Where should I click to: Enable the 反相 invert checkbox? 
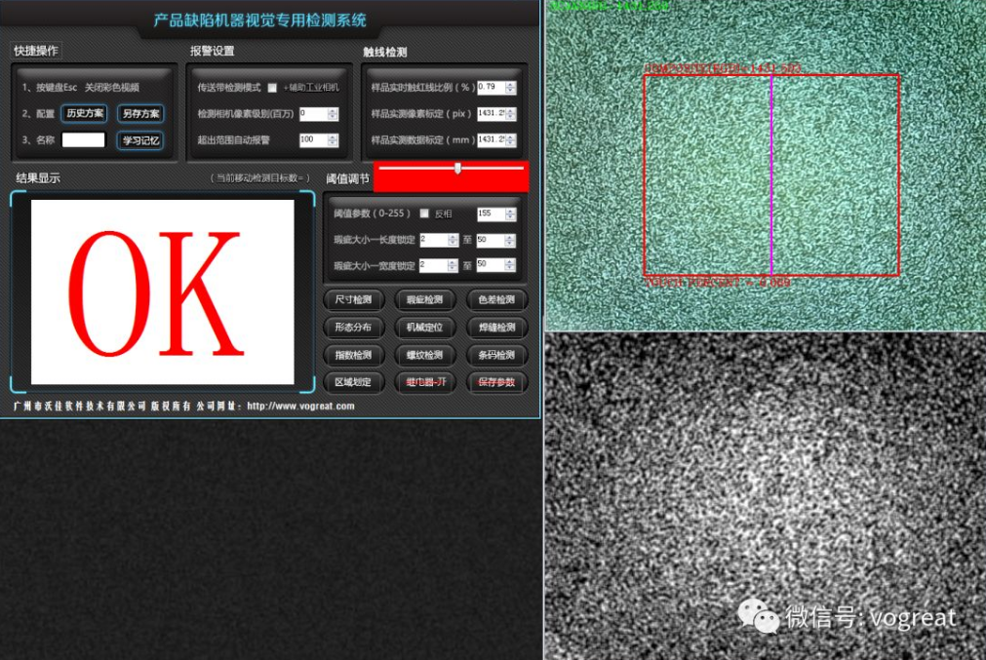(423, 214)
